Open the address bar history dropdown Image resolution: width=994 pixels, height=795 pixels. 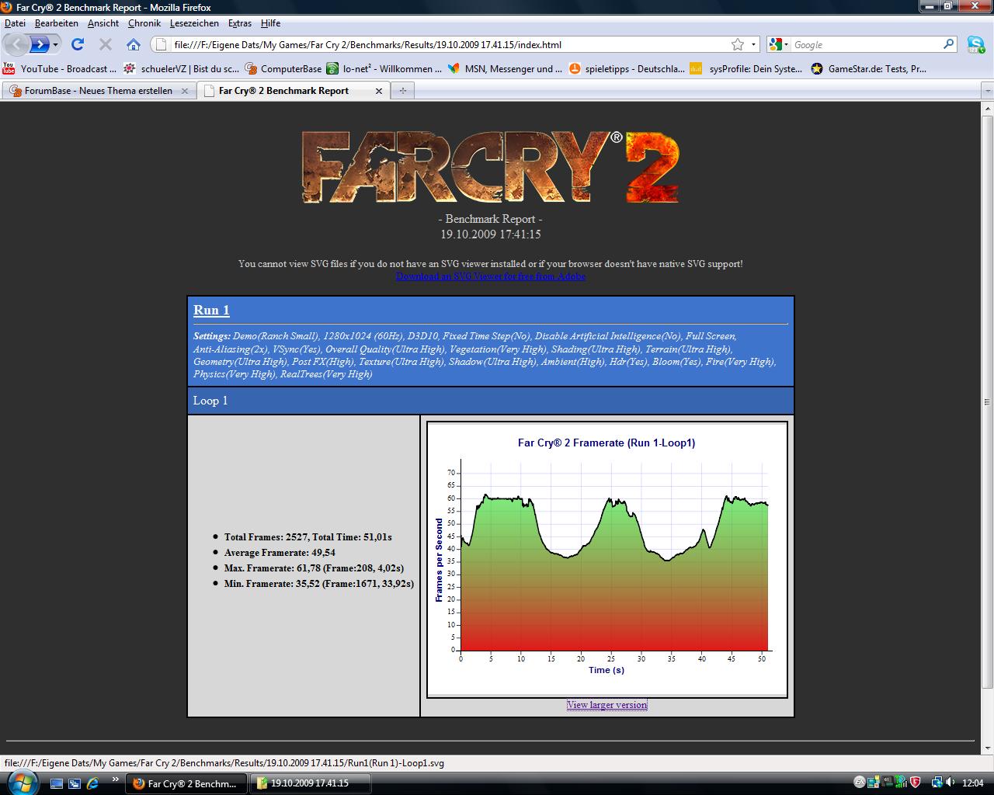[753, 45]
